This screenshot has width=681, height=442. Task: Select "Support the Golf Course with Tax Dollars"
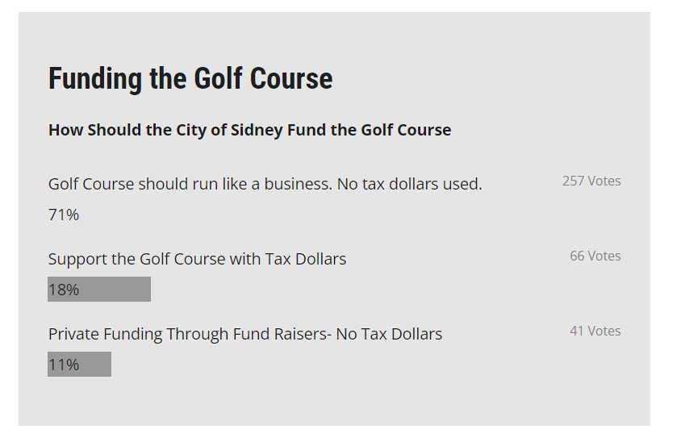(x=197, y=259)
